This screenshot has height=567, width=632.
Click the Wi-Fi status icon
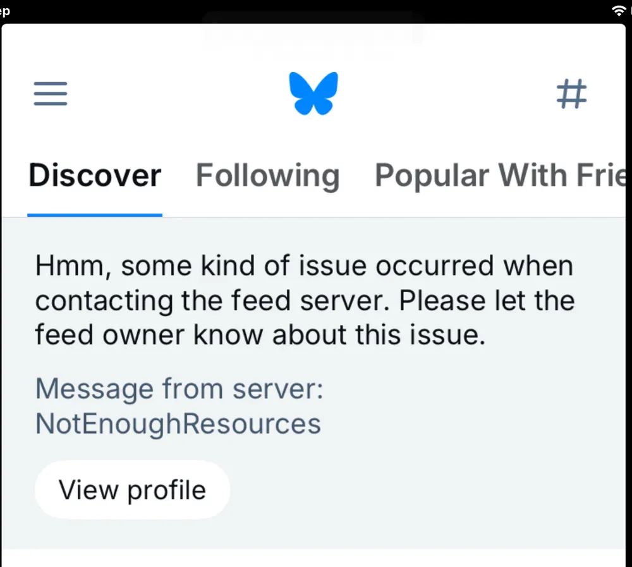(618, 11)
